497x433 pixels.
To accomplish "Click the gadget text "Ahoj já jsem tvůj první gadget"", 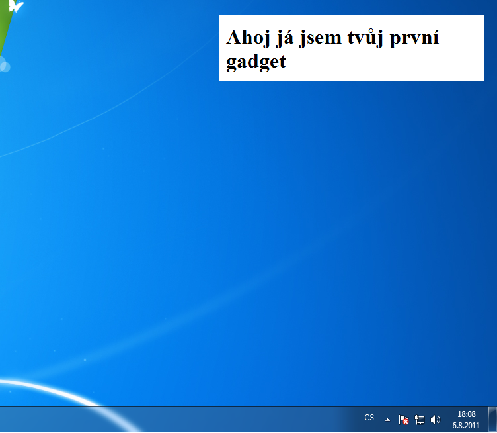I will pyautogui.click(x=332, y=49).
